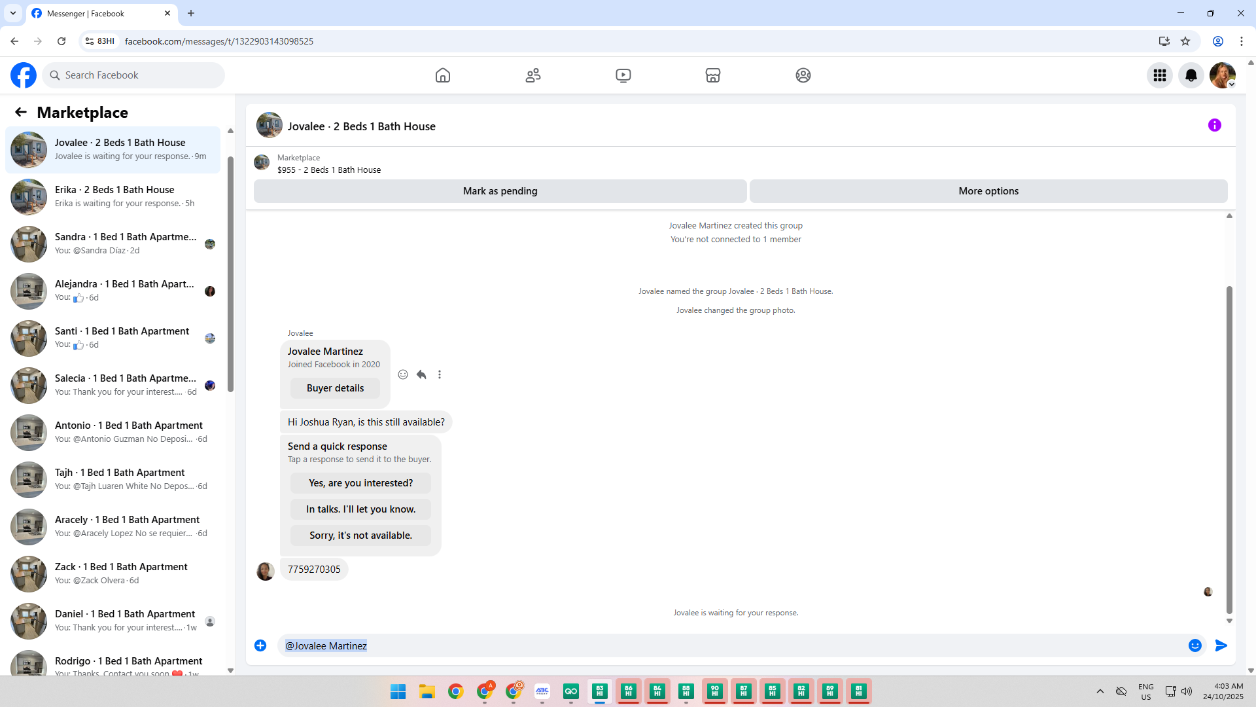Open a new browser tab
This screenshot has width=1256, height=707.
[x=191, y=13]
